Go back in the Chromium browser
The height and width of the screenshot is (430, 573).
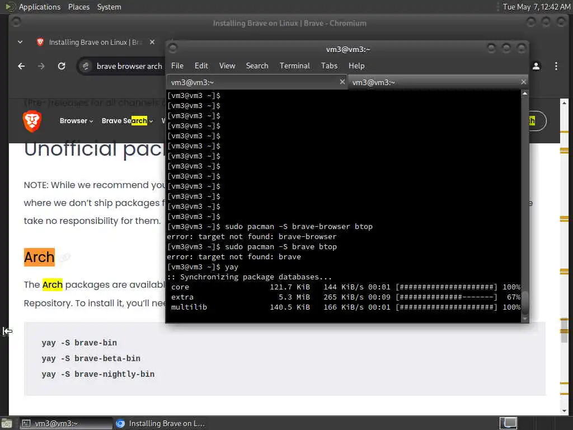[22, 66]
